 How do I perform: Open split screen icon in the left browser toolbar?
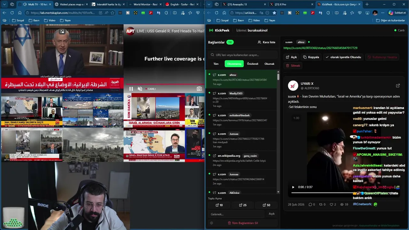[174, 13]
